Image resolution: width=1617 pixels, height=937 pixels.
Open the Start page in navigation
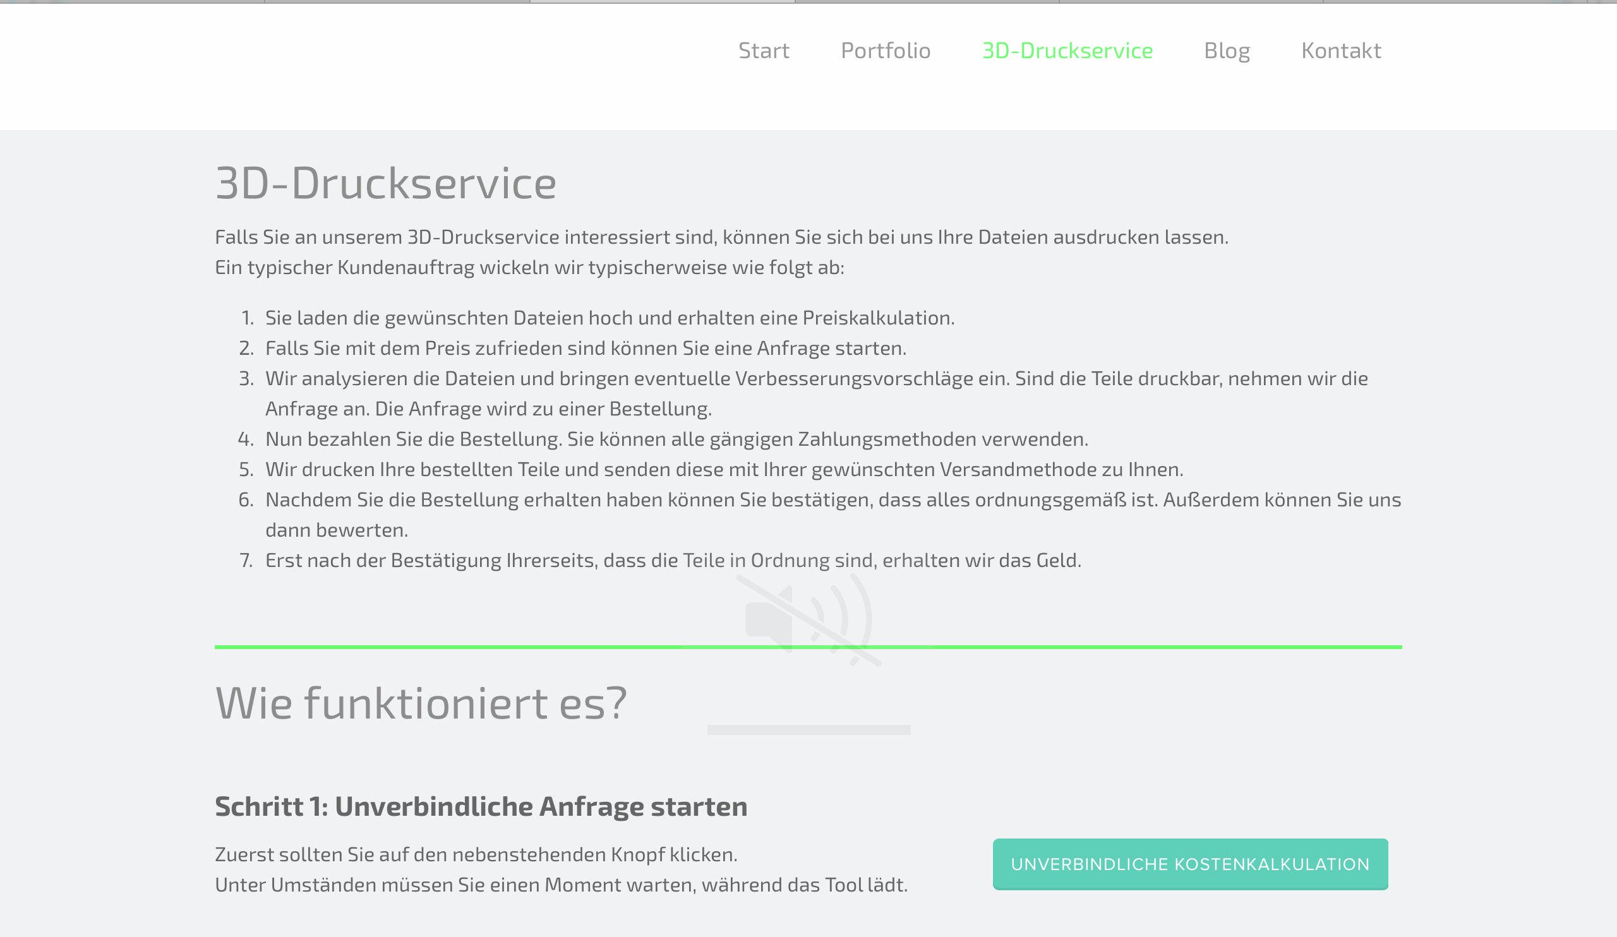764,51
